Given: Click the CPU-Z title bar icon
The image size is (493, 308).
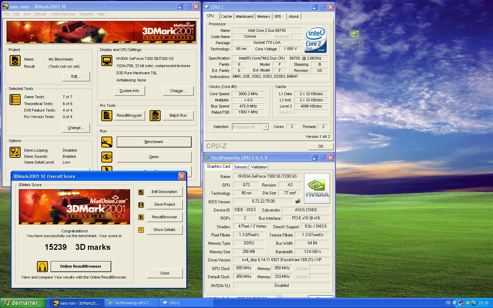Looking at the screenshot, I should [207, 7].
